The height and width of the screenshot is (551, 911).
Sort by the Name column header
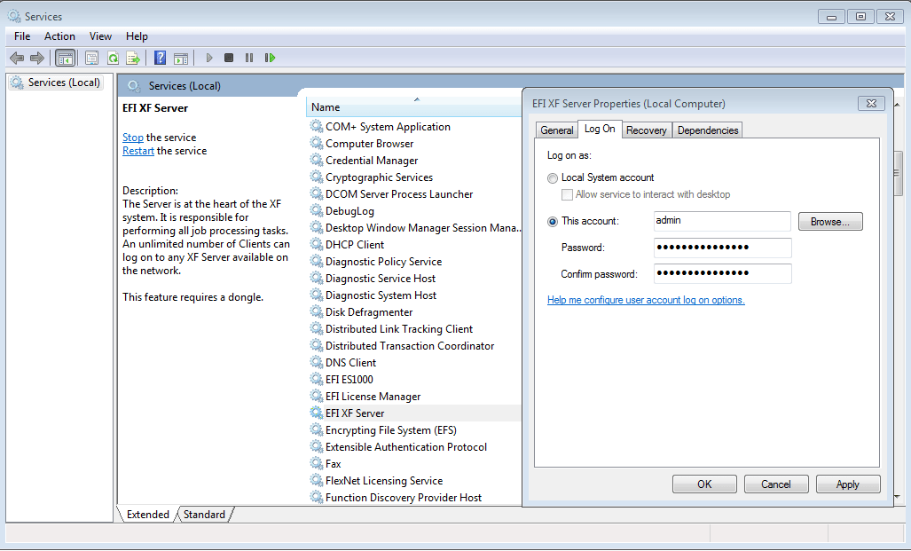click(x=413, y=107)
